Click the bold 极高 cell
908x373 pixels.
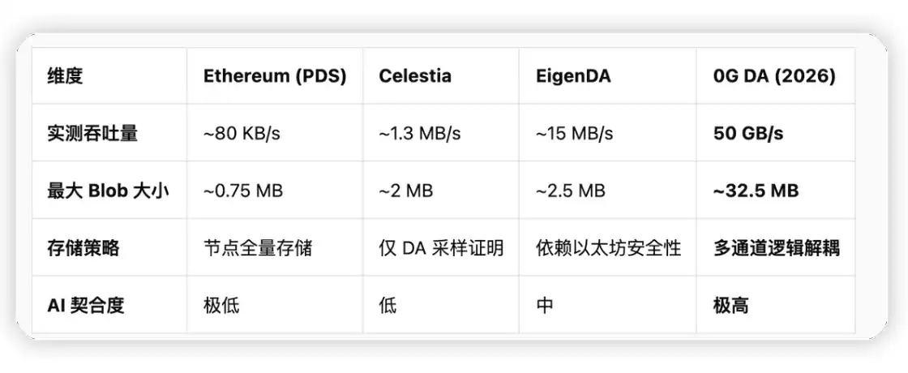pos(730,306)
